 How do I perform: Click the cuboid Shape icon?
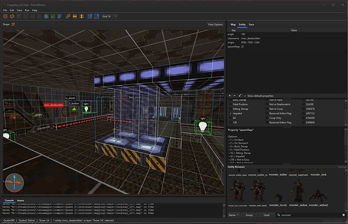(14, 24)
